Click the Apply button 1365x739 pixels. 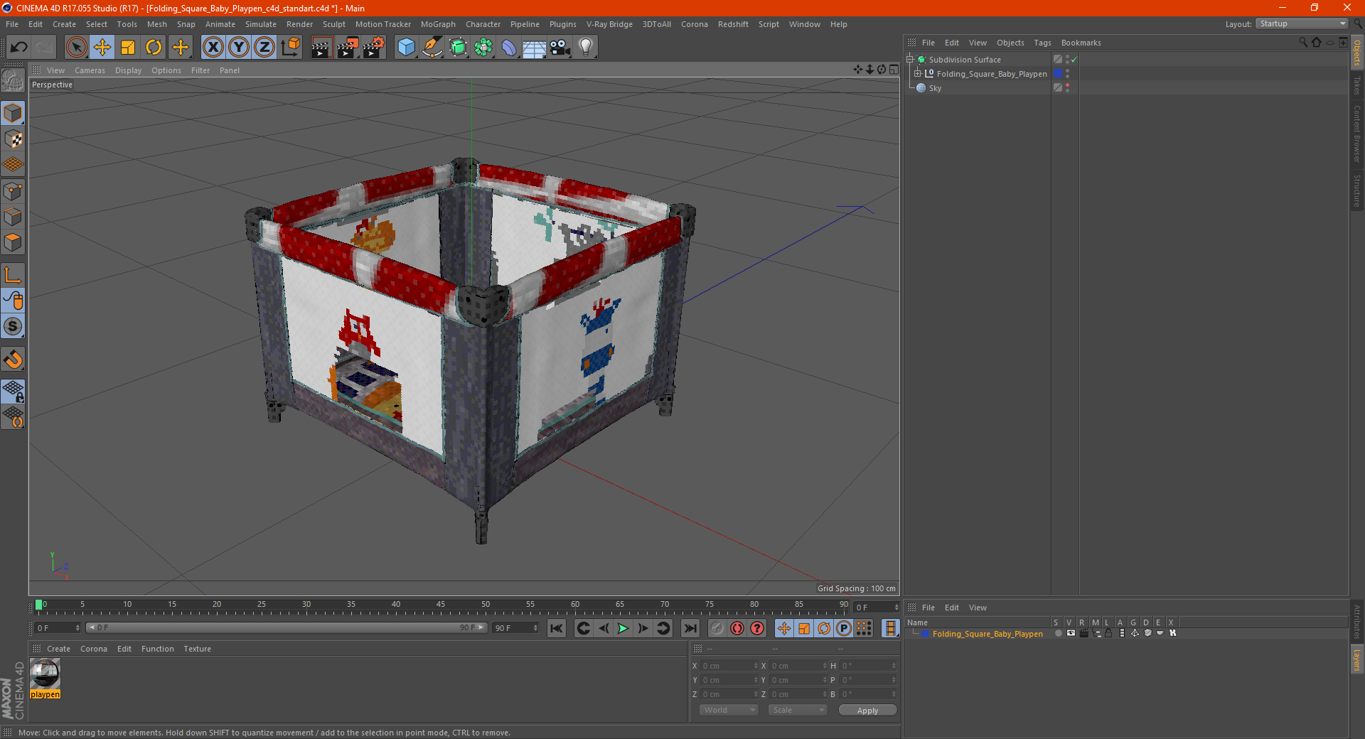867,711
